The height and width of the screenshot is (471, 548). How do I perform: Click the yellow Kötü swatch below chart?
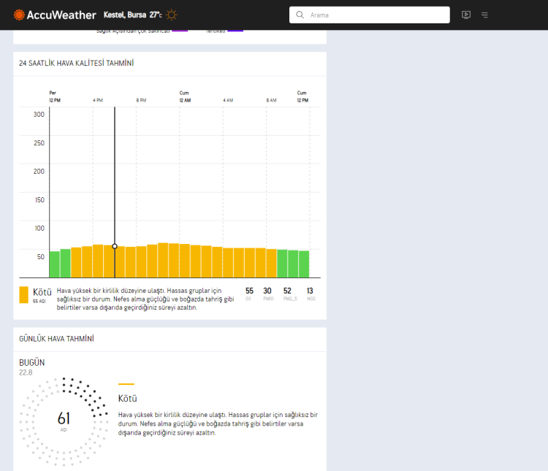[x=24, y=294]
